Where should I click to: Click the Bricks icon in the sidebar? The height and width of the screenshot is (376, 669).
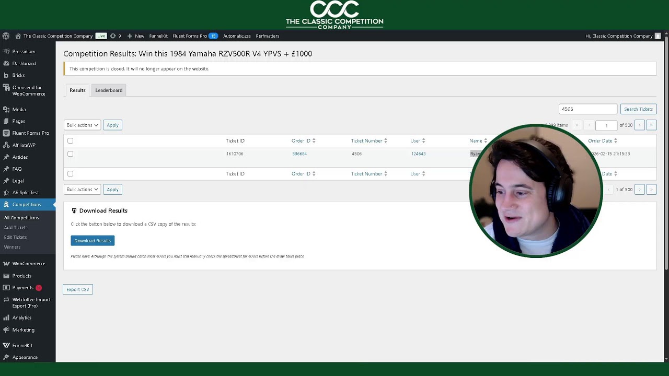point(6,76)
